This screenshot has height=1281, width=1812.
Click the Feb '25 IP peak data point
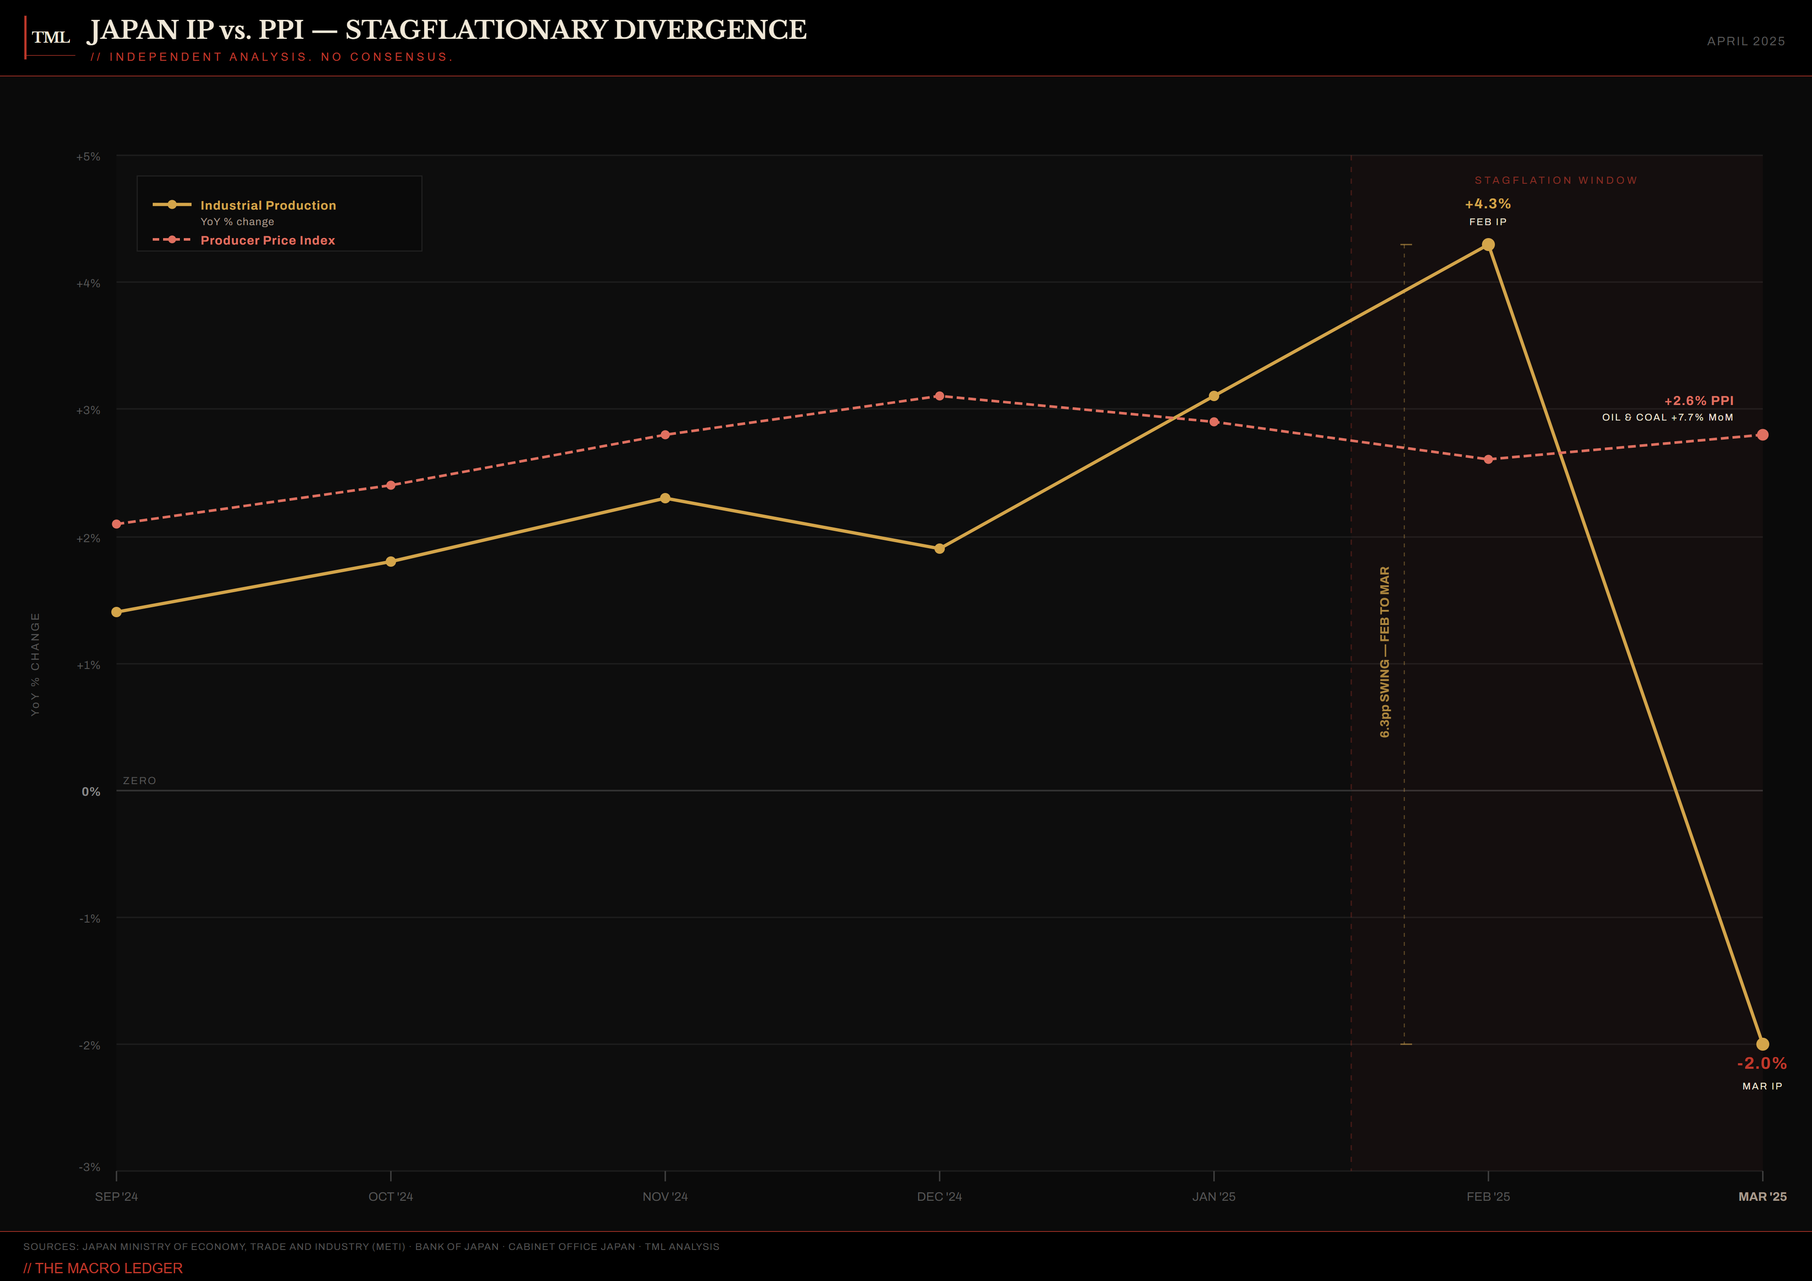[x=1488, y=245]
